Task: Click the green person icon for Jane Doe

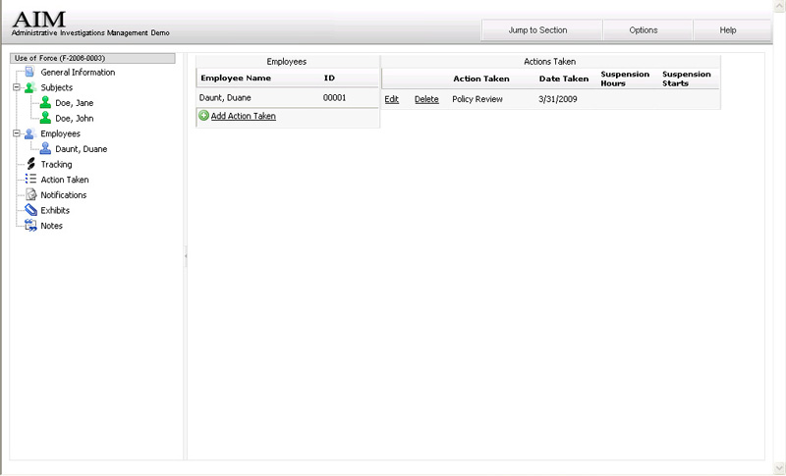Action: pyautogui.click(x=45, y=103)
